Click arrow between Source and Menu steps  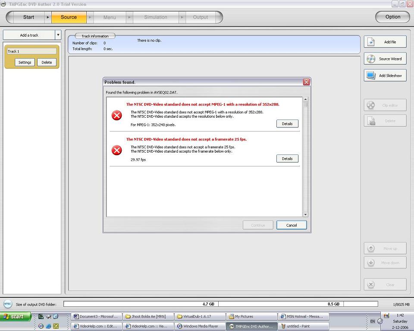point(90,17)
